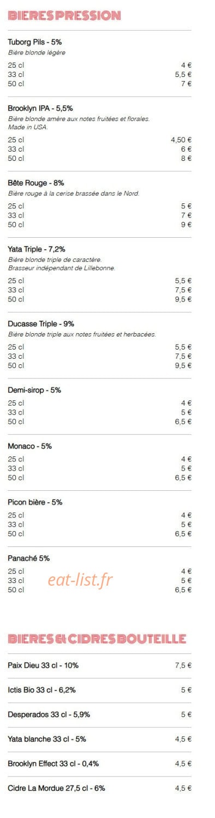
Task: Click the BIERES PRESSION heading
Action: [64, 16]
